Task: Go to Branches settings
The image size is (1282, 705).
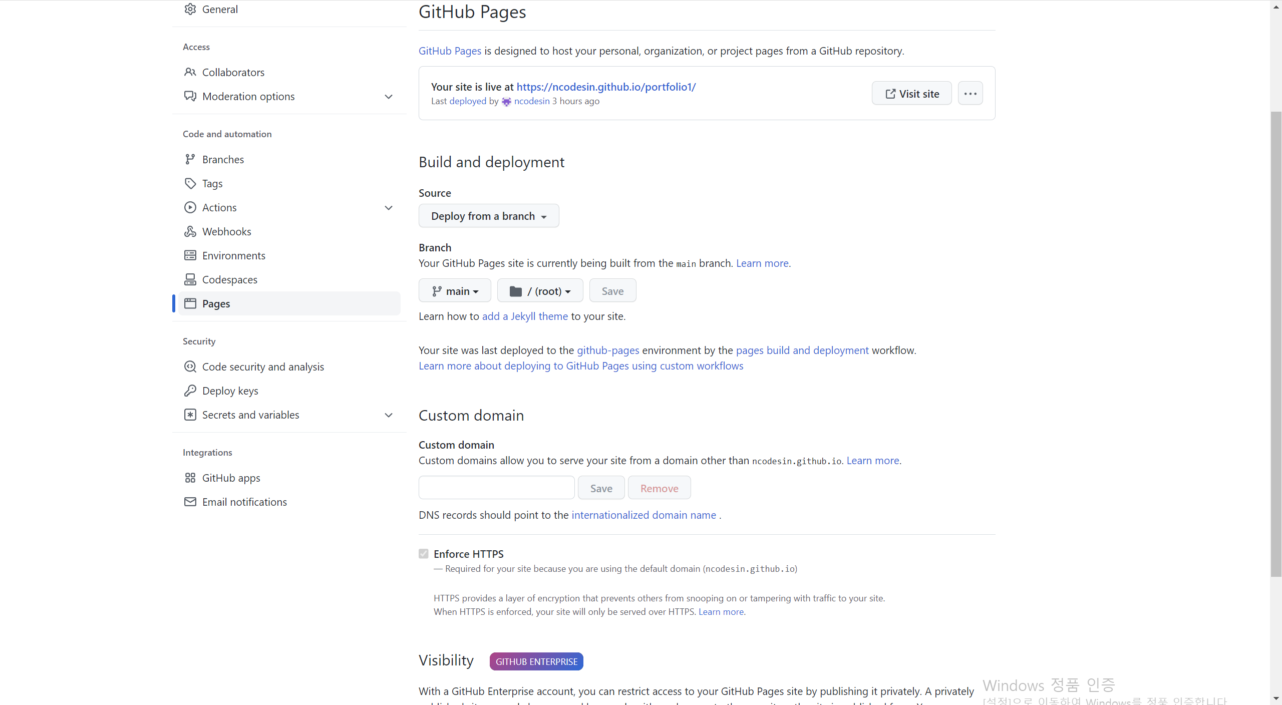Action: pos(289,159)
